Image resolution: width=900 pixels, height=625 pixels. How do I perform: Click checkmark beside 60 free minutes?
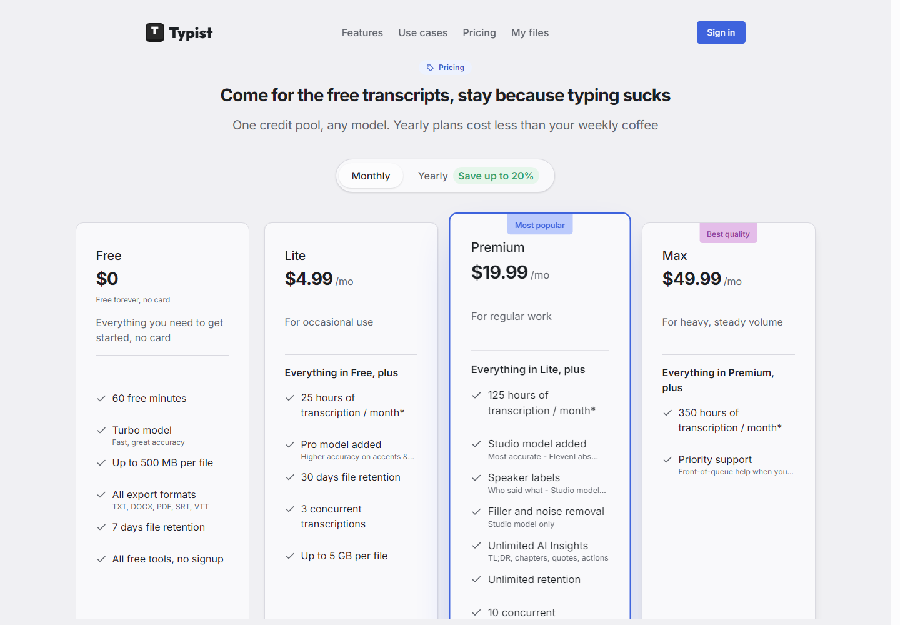point(101,399)
